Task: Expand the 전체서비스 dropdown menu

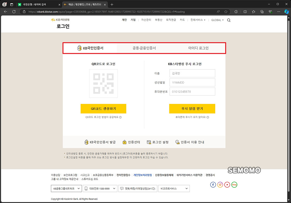Action: (198, 20)
